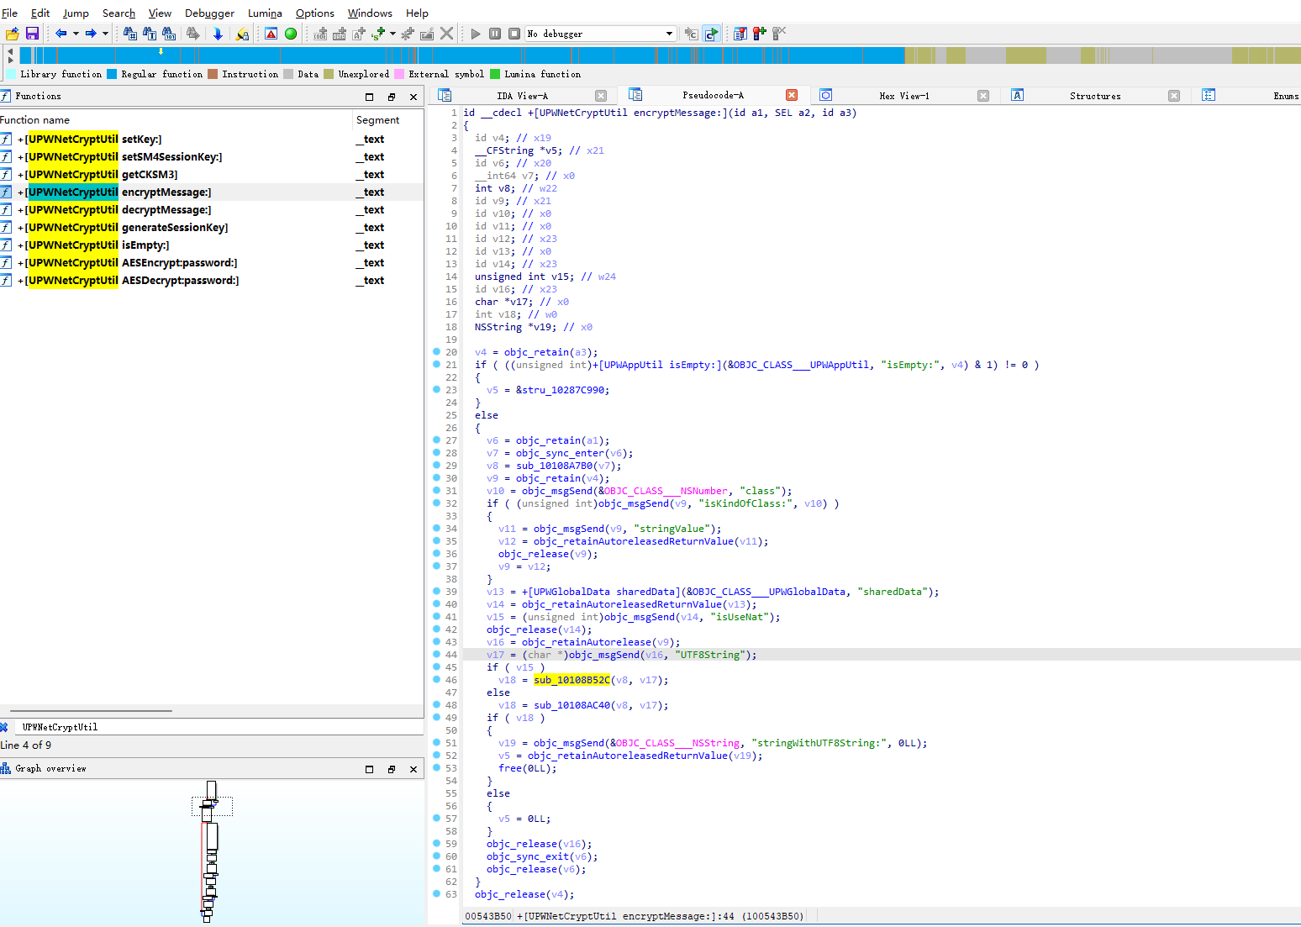
Task: Start the debugger with the Play icon
Action: 476,34
